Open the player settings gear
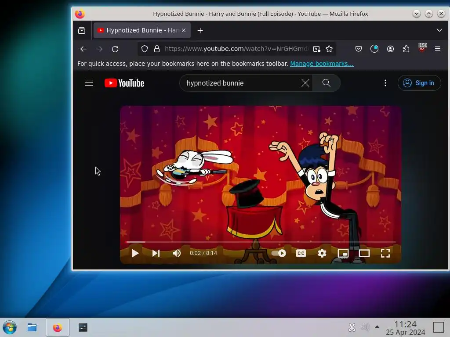The image size is (450, 337). pos(322,253)
